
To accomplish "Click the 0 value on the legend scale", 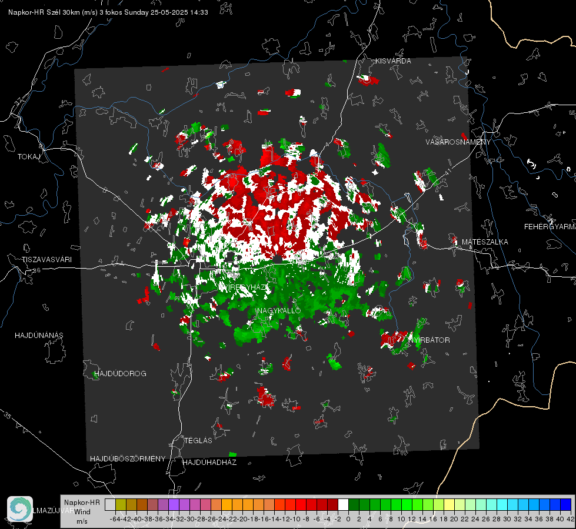I will pyautogui.click(x=348, y=519).
